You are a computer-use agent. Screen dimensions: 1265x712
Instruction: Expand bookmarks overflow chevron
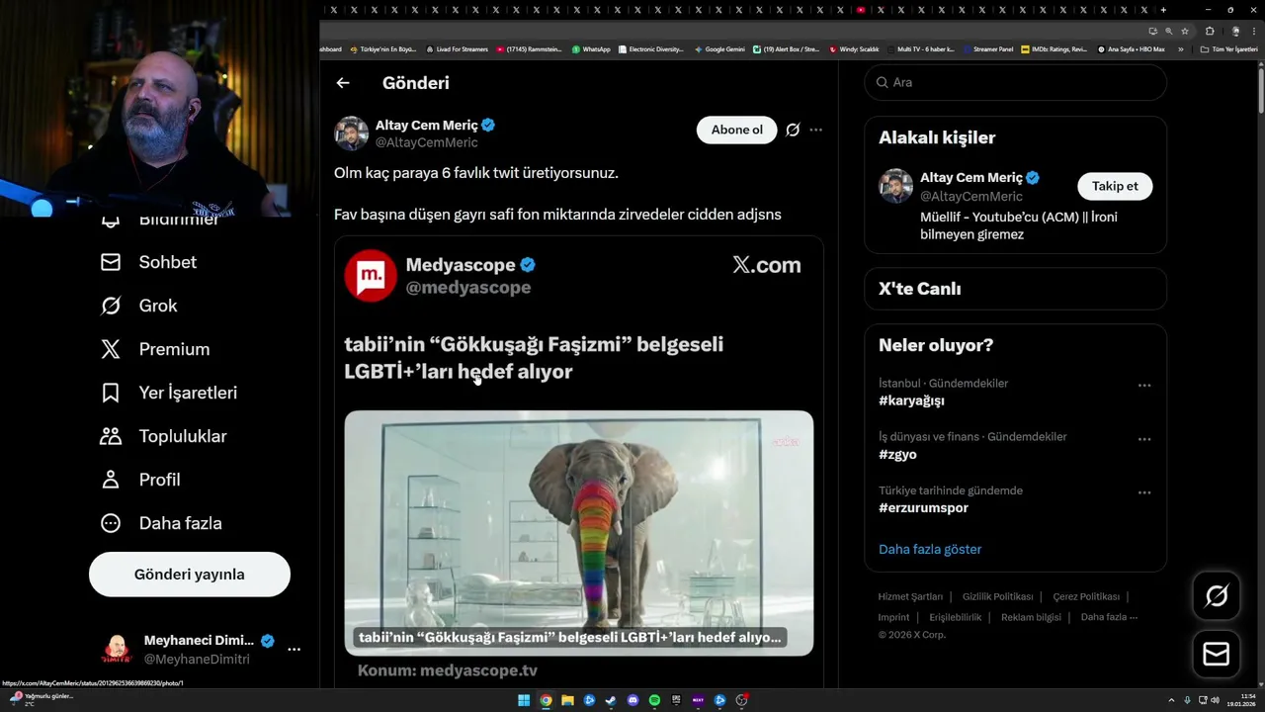(1180, 48)
